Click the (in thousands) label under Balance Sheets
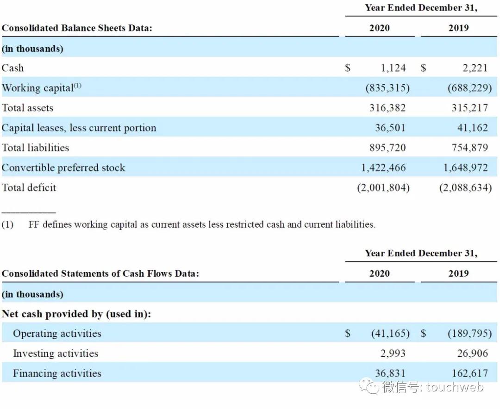 32,49
